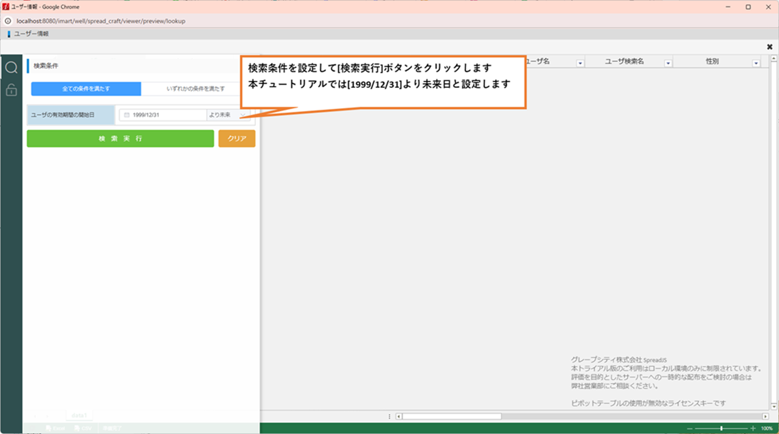Click the horizontal scrollbar left arrow
The height and width of the screenshot is (434, 779).
pos(399,416)
